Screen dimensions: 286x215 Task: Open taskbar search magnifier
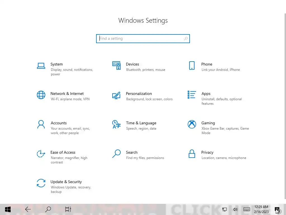click(x=48, y=209)
